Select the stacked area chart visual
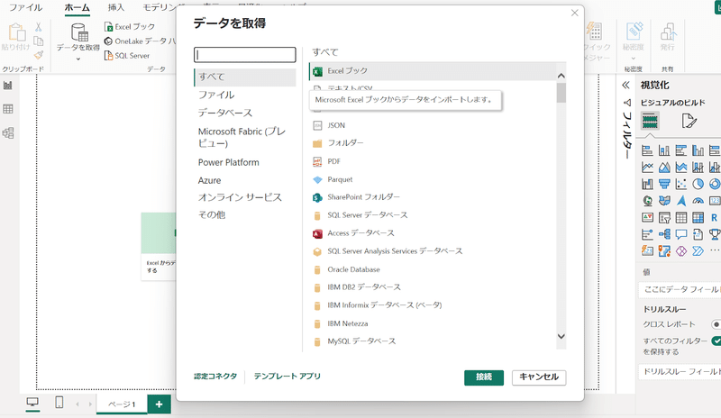This screenshot has width=721, height=418. pyautogui.click(x=681, y=168)
